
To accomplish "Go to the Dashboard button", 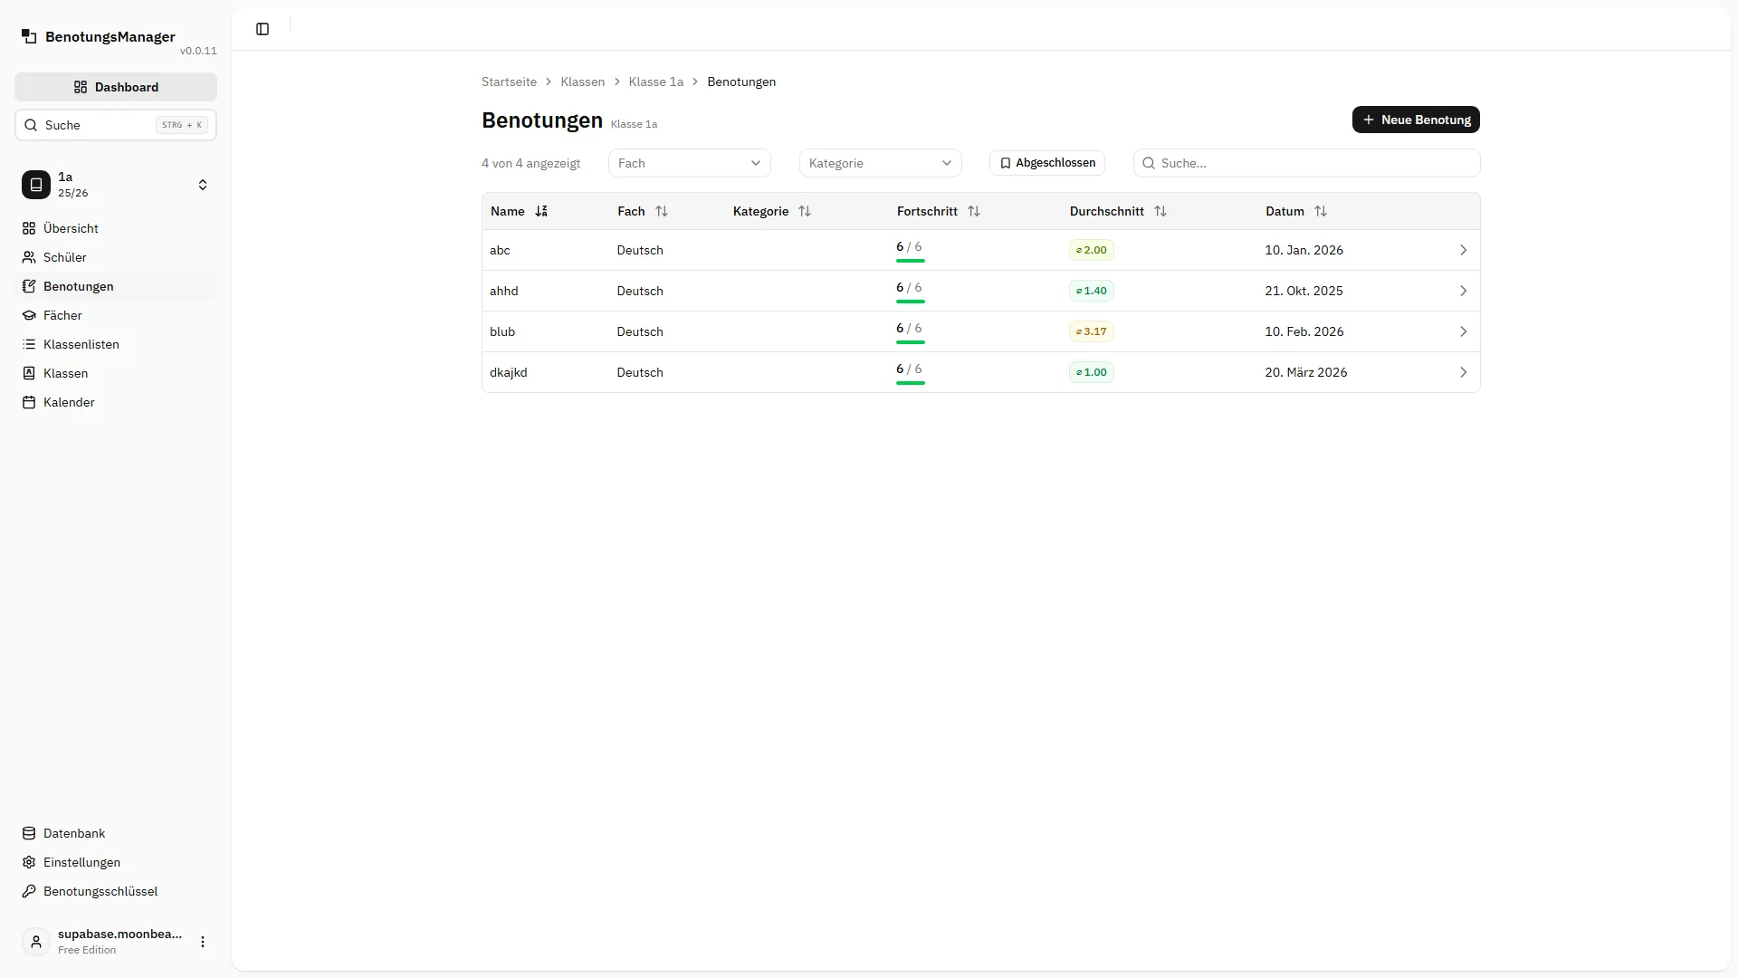I will [x=116, y=87].
